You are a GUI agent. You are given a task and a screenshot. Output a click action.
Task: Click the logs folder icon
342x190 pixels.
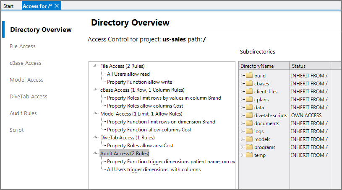click(x=249, y=131)
